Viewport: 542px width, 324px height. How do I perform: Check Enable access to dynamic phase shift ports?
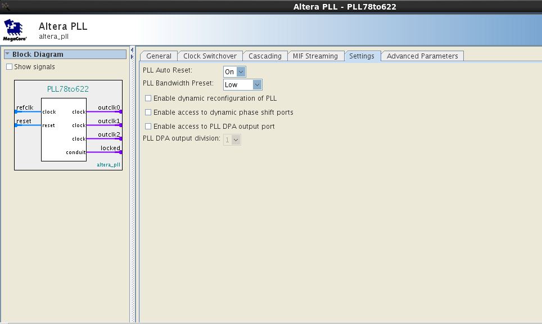point(148,112)
